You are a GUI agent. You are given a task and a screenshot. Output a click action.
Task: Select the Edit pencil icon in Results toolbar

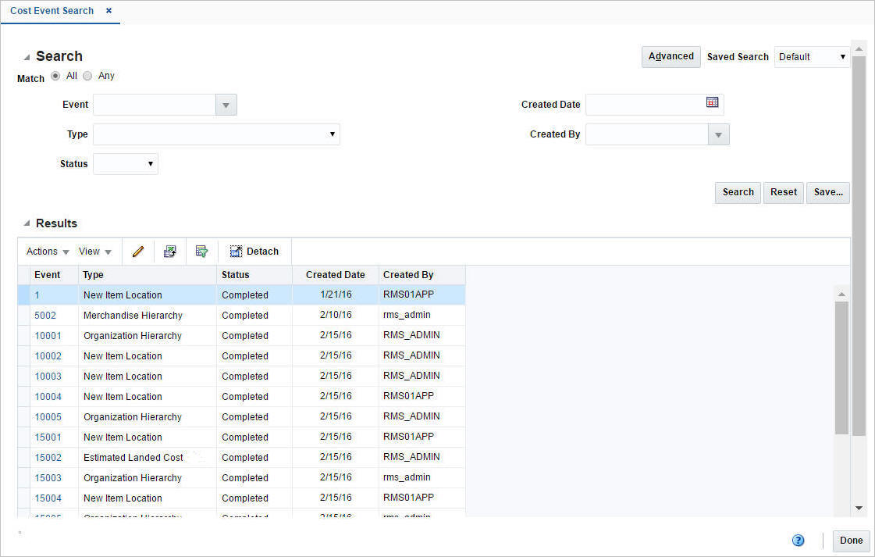pyautogui.click(x=137, y=251)
